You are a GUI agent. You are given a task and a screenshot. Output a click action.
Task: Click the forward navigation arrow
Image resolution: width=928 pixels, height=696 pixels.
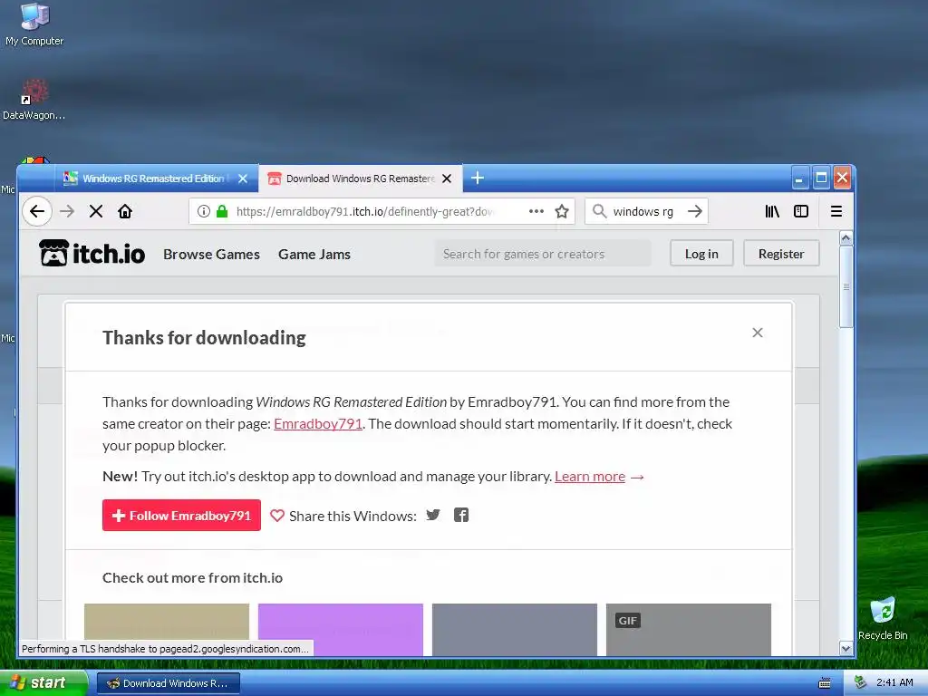point(67,211)
